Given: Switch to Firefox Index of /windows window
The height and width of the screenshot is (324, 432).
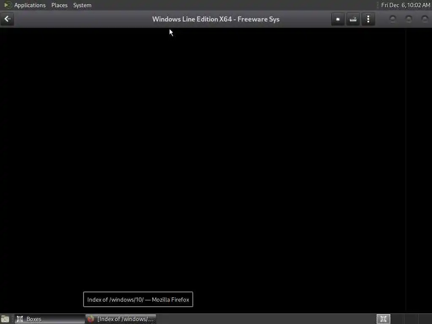Looking at the screenshot, I should click(x=121, y=319).
